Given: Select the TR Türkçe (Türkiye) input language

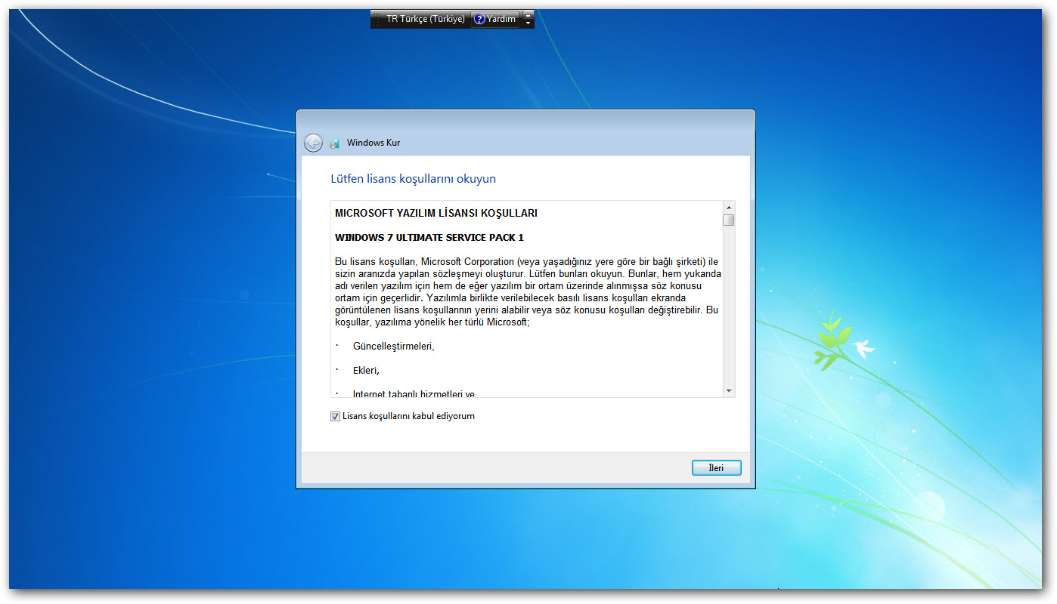Looking at the screenshot, I should click(x=426, y=19).
